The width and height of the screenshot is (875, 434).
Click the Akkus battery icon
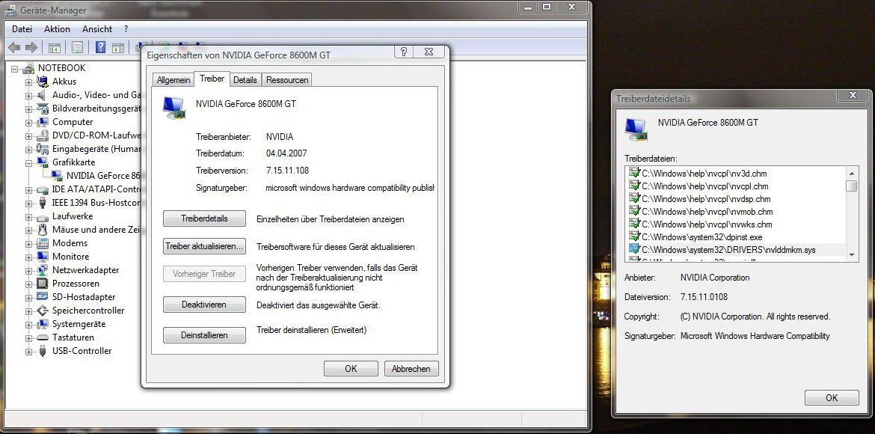43,82
